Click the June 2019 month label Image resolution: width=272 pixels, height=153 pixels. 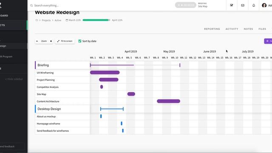click(210, 51)
